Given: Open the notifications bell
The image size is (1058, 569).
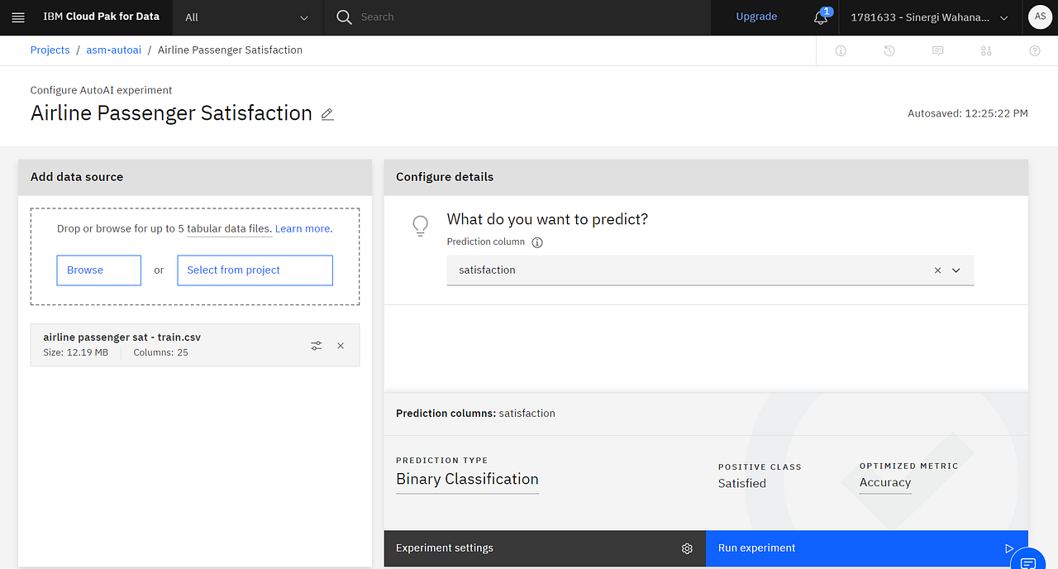Looking at the screenshot, I should tap(819, 17).
